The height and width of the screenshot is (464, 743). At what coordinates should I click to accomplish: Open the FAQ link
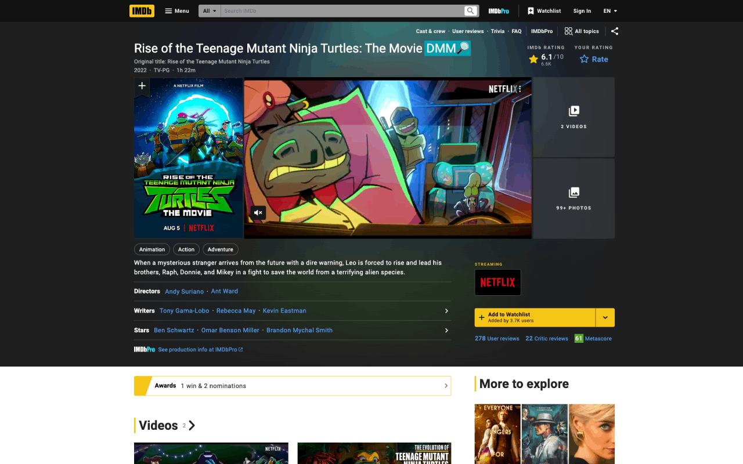[x=517, y=31]
